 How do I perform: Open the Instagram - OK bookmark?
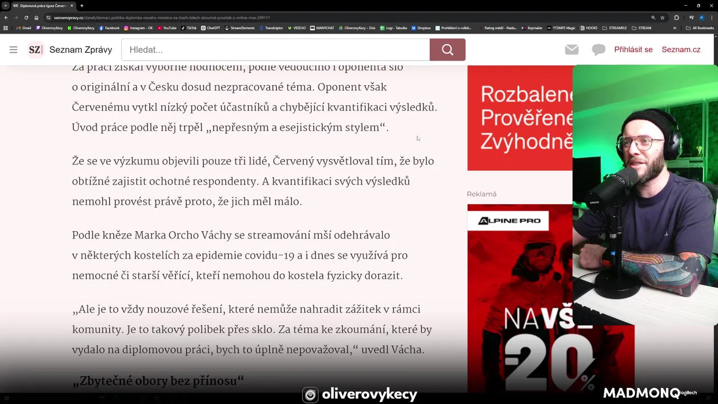coord(139,27)
